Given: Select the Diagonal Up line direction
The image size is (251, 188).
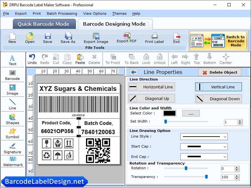Looking at the screenshot, I should tap(151, 98).
